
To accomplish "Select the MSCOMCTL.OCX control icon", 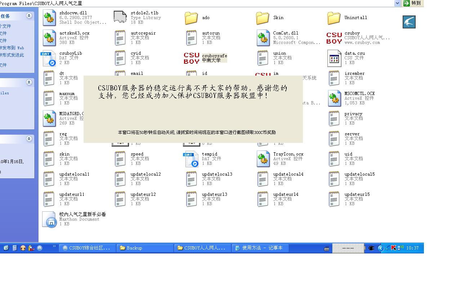I will click(335, 98).
